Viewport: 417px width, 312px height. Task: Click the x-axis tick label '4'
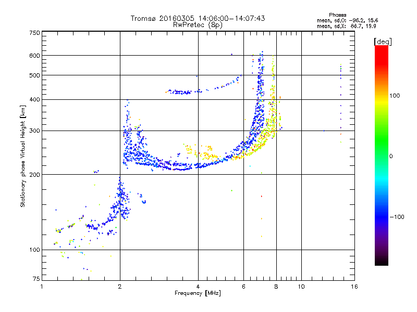click(198, 287)
